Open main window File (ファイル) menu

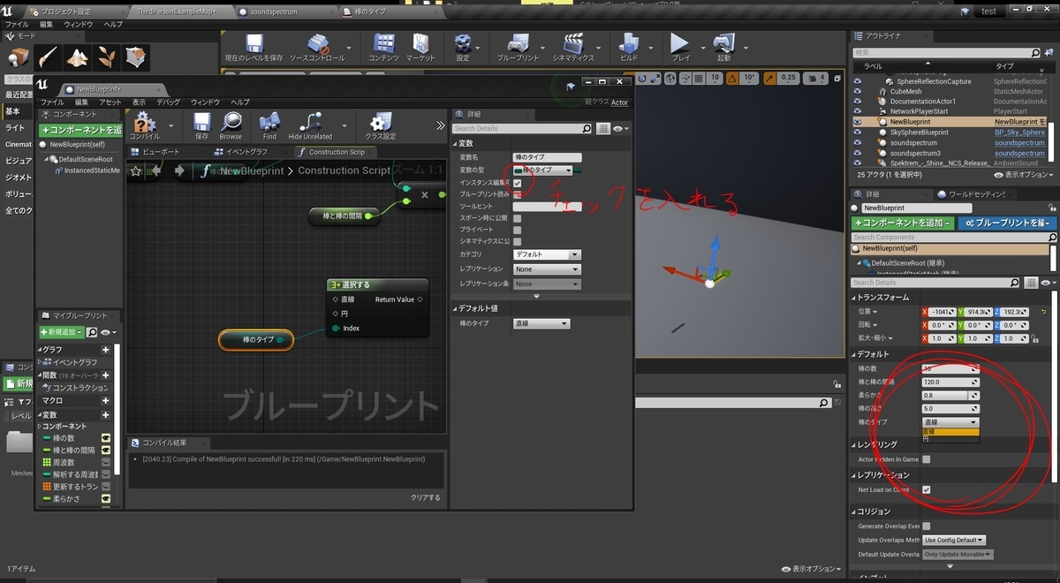17,24
